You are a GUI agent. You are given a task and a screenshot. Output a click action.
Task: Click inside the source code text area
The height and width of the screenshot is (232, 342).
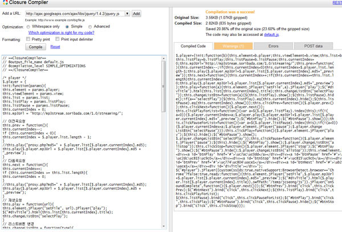point(82,142)
